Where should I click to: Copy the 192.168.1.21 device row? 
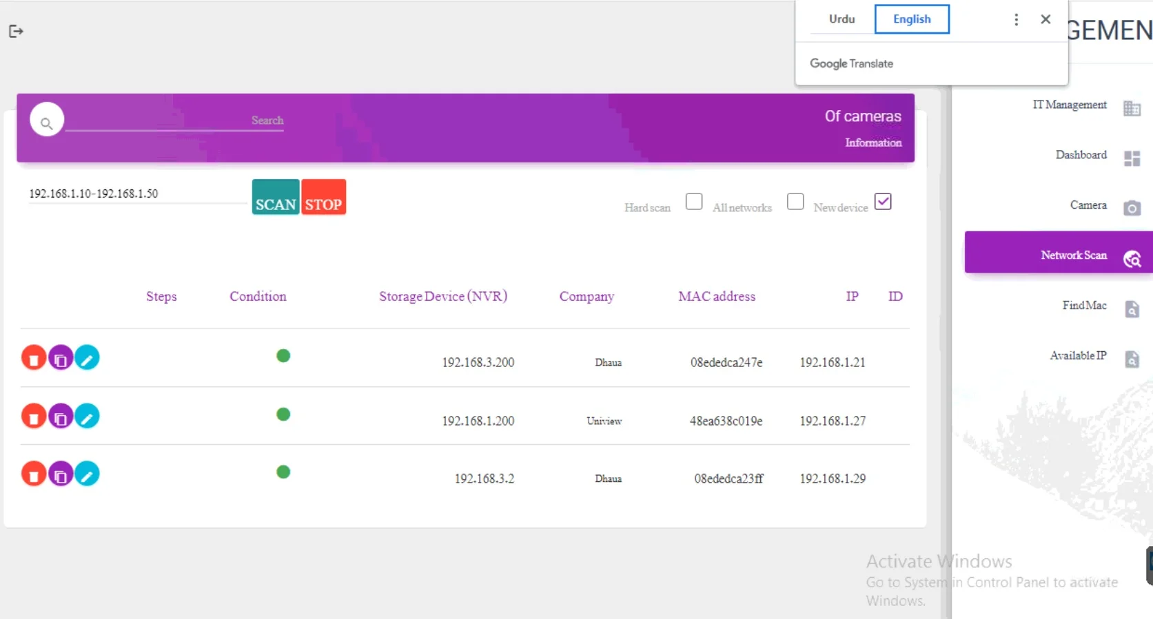(61, 358)
